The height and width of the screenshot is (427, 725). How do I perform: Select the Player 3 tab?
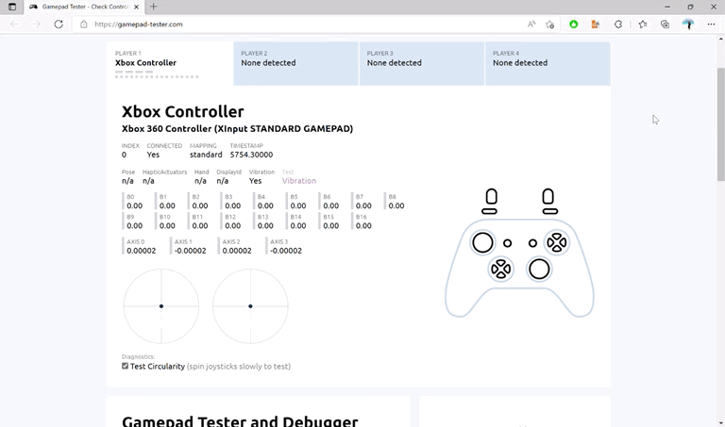click(x=422, y=64)
